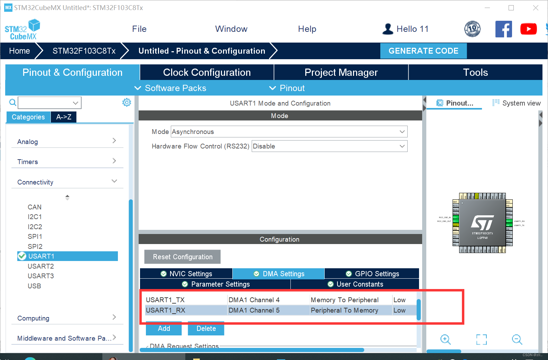This screenshot has height=360, width=548.
Task: Select the USART1_RX DMA request row
Action: tap(280, 310)
